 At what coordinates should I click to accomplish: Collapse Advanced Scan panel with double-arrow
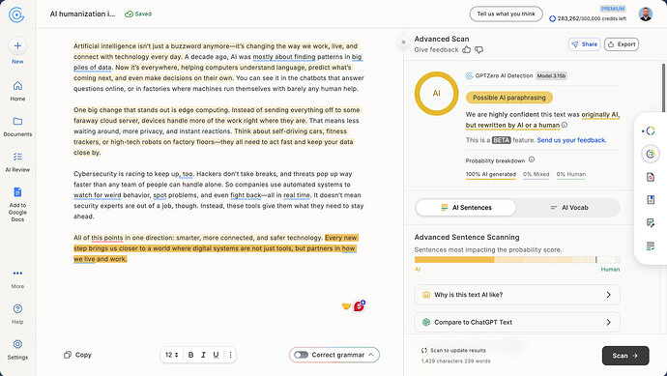(403, 43)
